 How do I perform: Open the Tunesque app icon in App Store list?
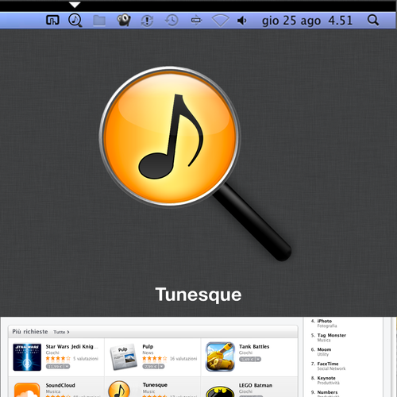pyautogui.click(x=119, y=389)
